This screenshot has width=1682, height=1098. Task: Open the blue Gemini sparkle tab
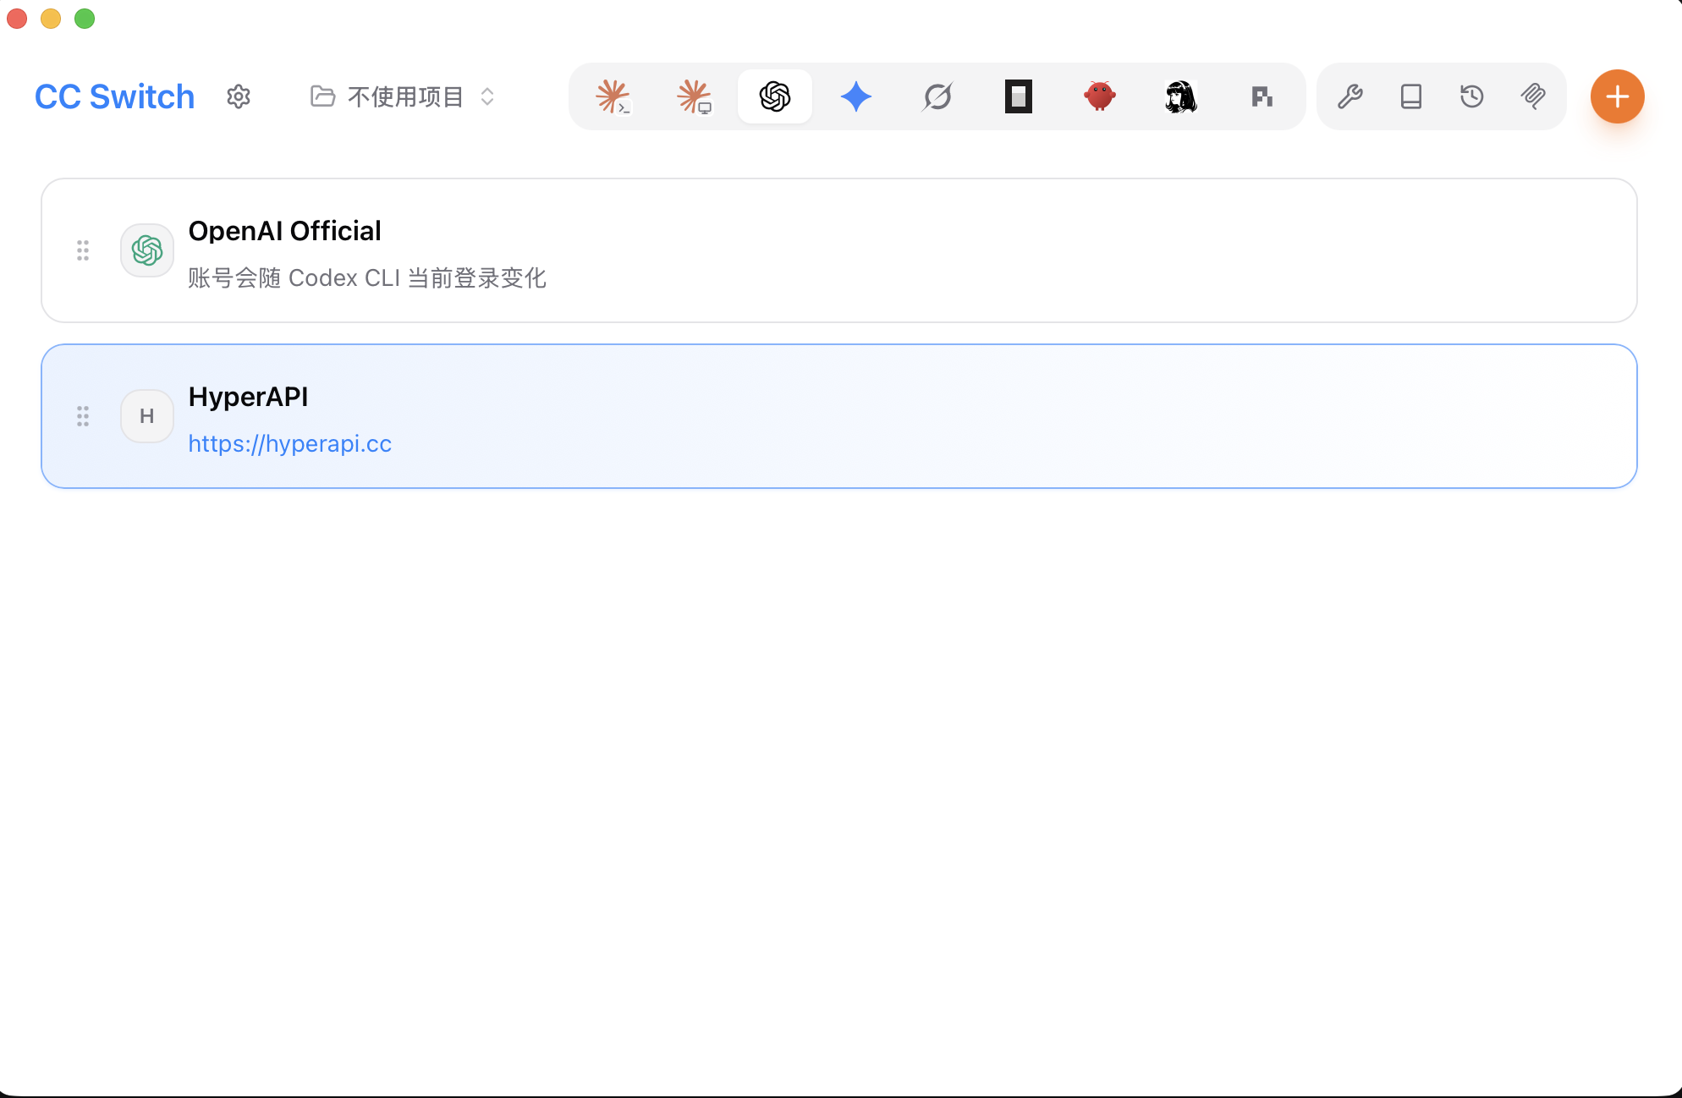click(856, 96)
